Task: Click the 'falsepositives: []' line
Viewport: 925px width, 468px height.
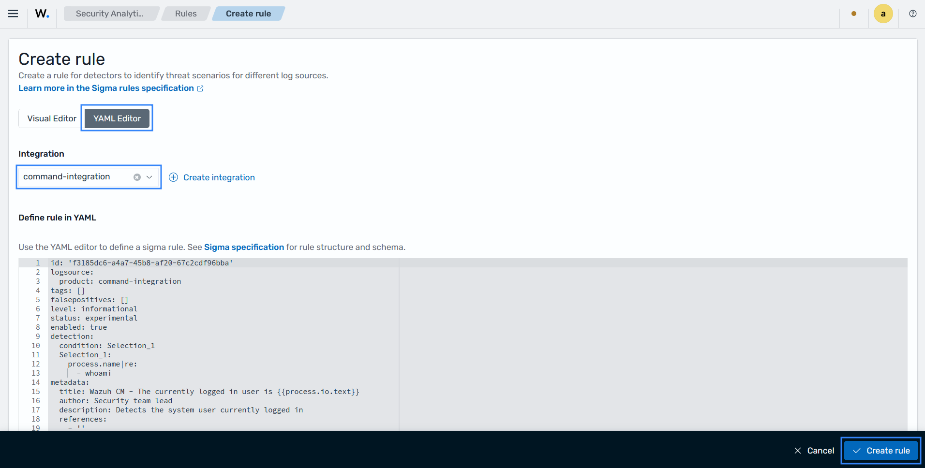Action: pyautogui.click(x=90, y=300)
